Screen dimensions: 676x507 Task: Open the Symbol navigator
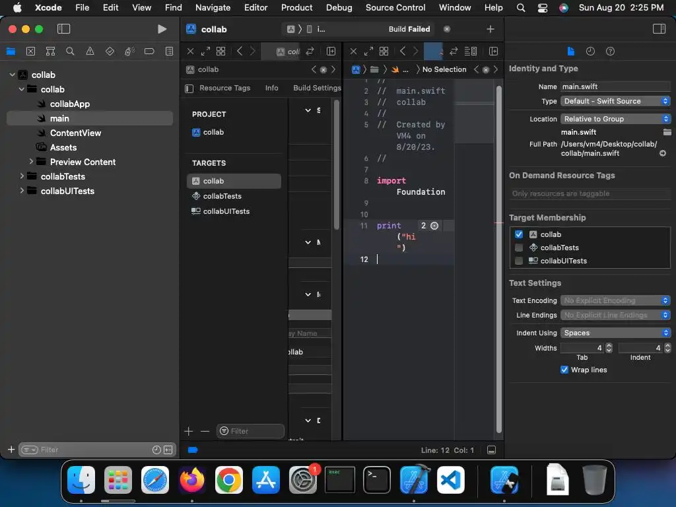50,51
